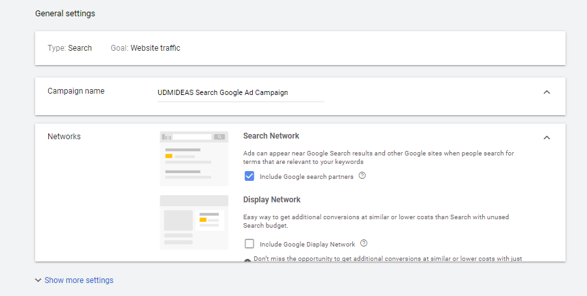Click chevron arrow beside Show more settings
The image size is (587, 296).
[x=38, y=280]
